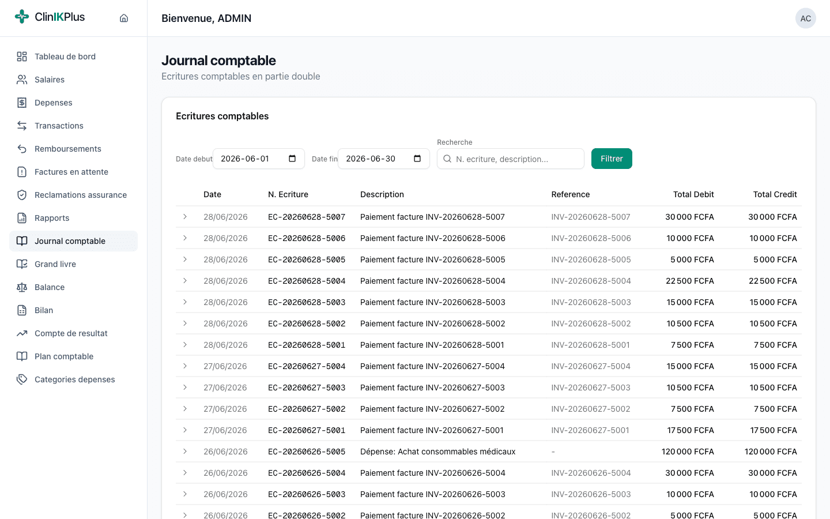This screenshot has width=830, height=519.
Task: Click entry number EC-20260627-5002
Action: point(307,409)
